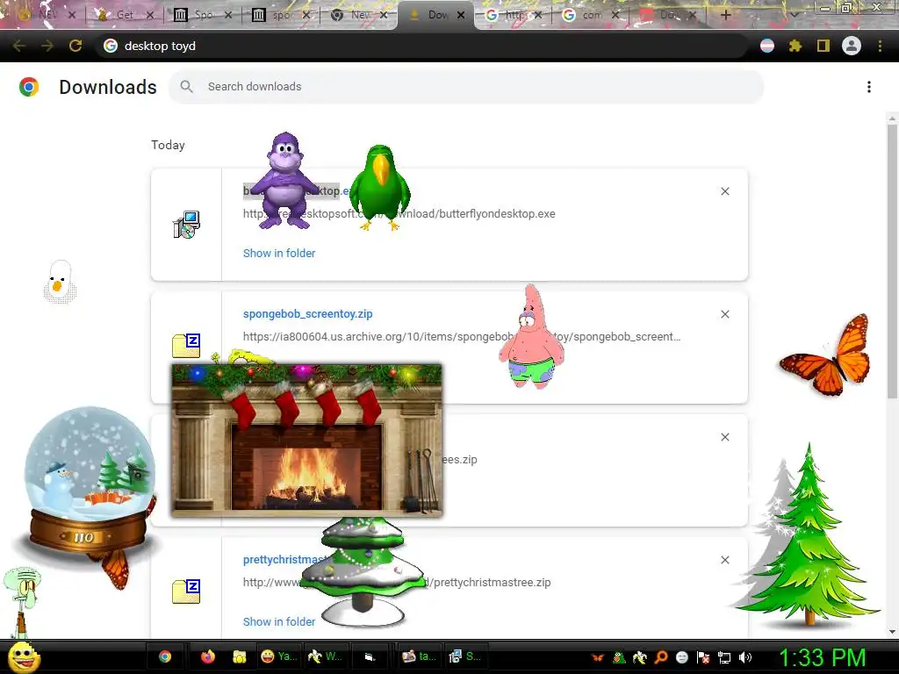Open the Downloads page more-actions menu
This screenshot has width=899, height=674.
869,87
